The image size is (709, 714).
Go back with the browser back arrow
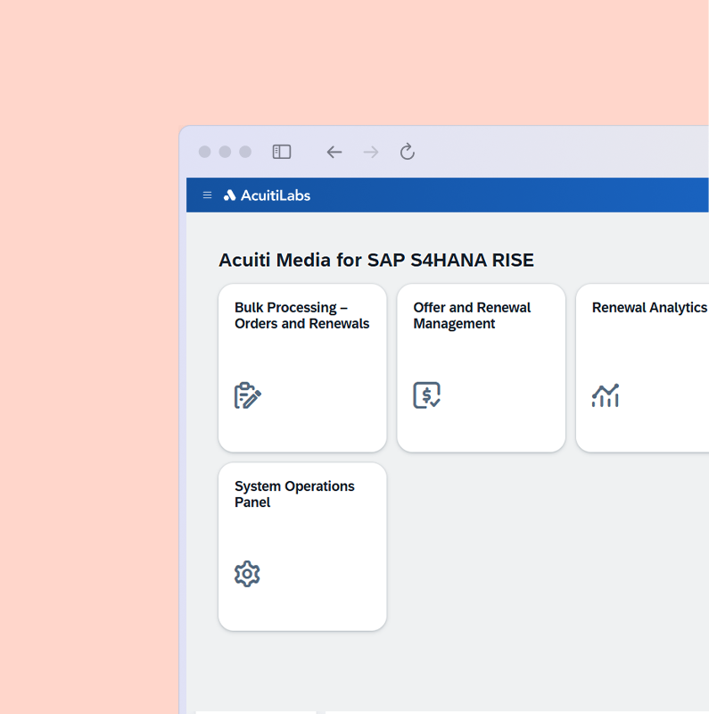click(334, 152)
